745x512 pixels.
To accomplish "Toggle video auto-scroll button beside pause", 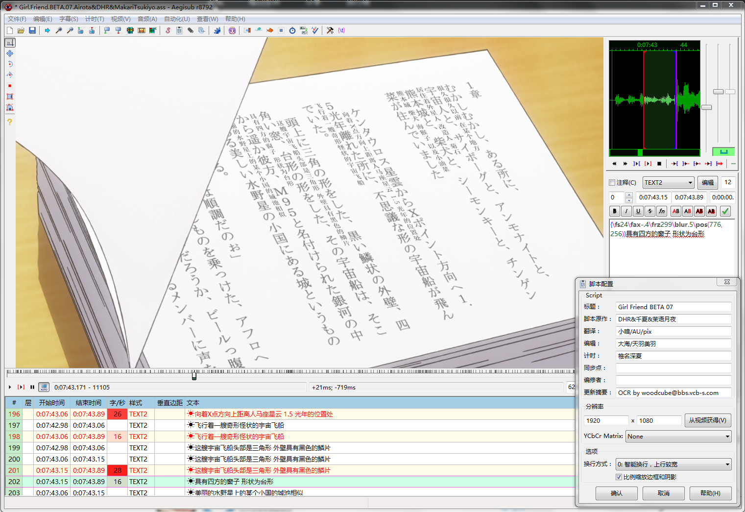I will coord(44,387).
